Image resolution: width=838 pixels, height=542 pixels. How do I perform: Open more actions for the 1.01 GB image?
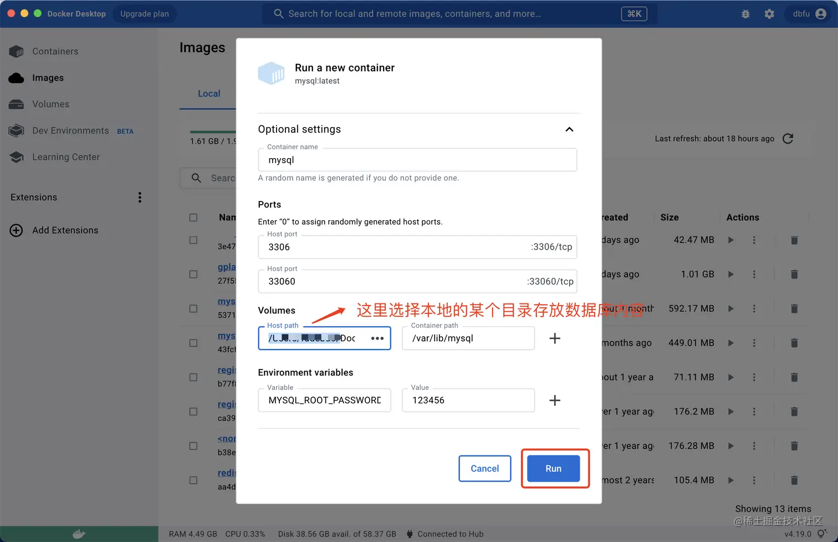tap(754, 275)
